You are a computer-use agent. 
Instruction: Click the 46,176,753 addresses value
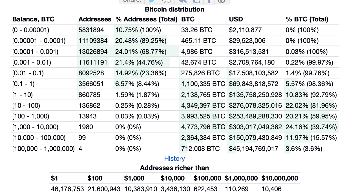pos(67,189)
